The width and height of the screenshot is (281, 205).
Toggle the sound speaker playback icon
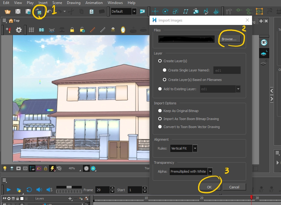39,190
